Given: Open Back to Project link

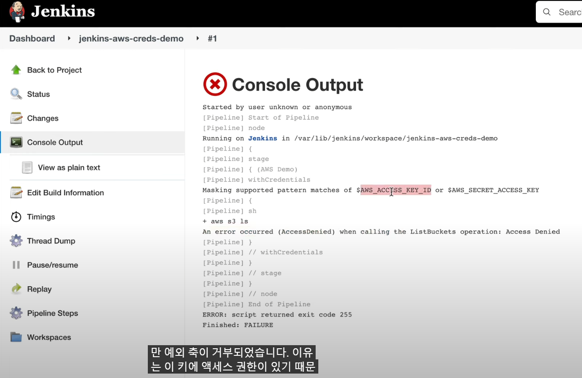Looking at the screenshot, I should [55, 70].
